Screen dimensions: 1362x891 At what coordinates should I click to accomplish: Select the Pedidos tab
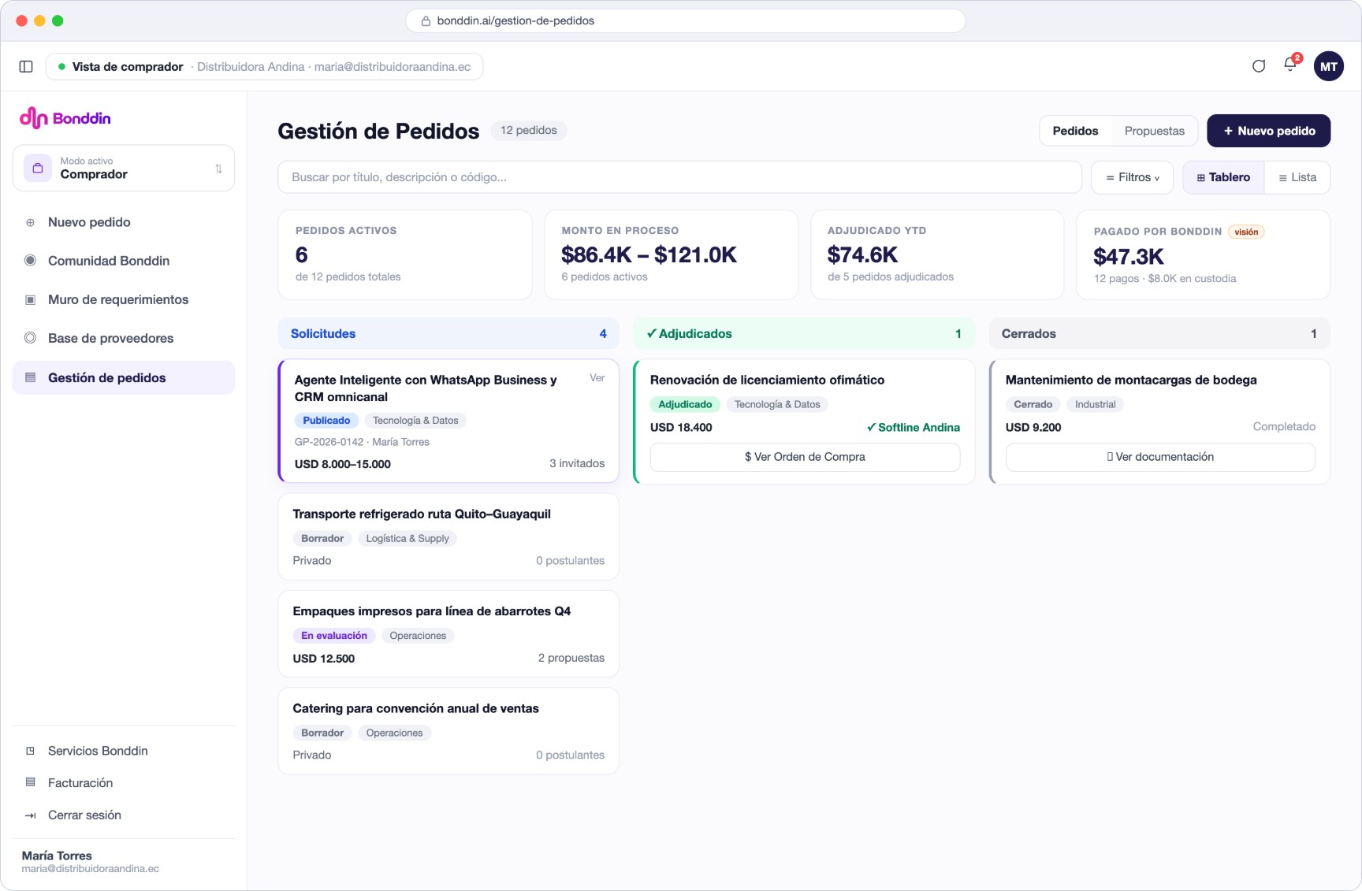tap(1075, 131)
